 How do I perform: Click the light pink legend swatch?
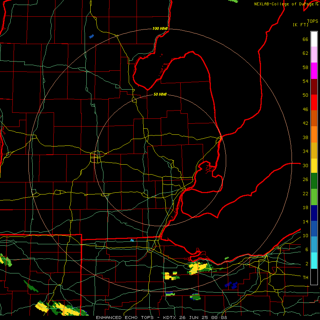coord(314,54)
